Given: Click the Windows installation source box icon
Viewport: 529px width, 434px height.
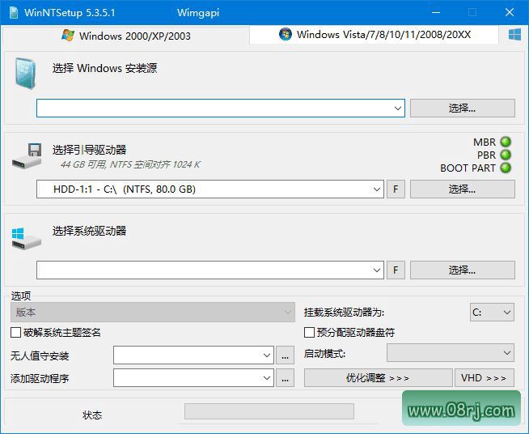Looking at the screenshot, I should [25, 74].
